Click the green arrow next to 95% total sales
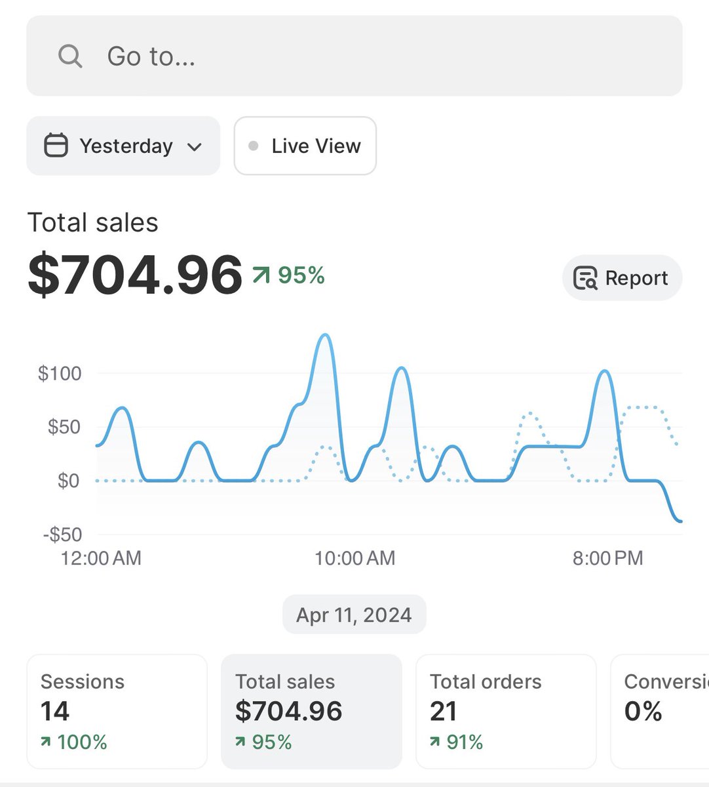The height and width of the screenshot is (787, 709). (x=261, y=275)
